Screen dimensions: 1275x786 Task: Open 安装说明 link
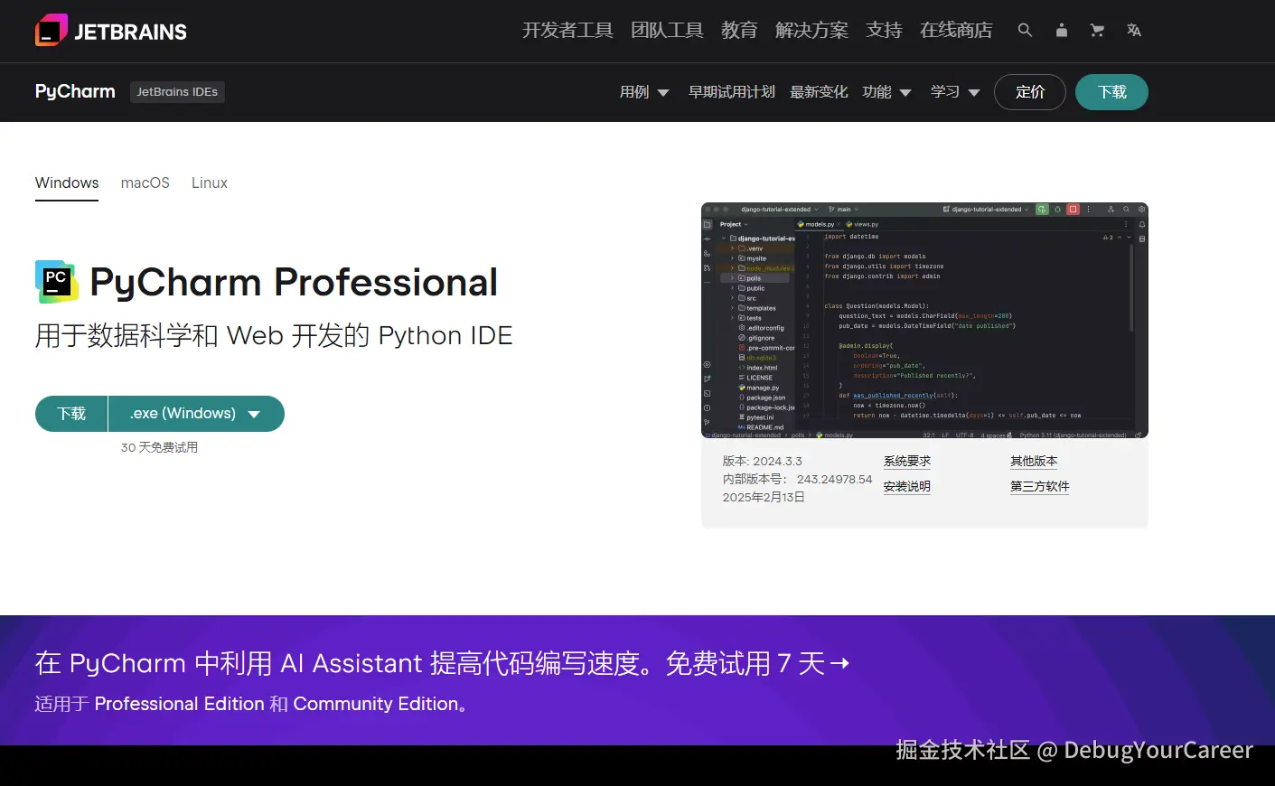click(x=907, y=486)
